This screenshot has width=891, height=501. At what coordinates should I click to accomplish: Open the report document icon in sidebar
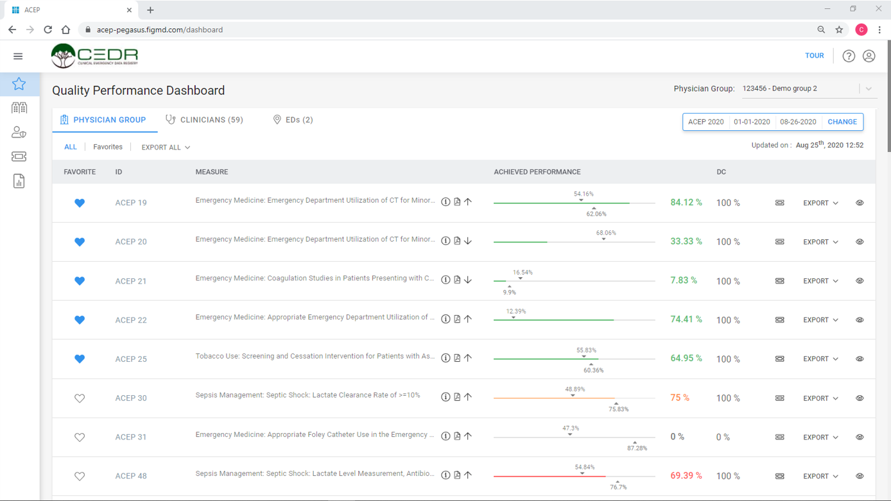tap(19, 182)
